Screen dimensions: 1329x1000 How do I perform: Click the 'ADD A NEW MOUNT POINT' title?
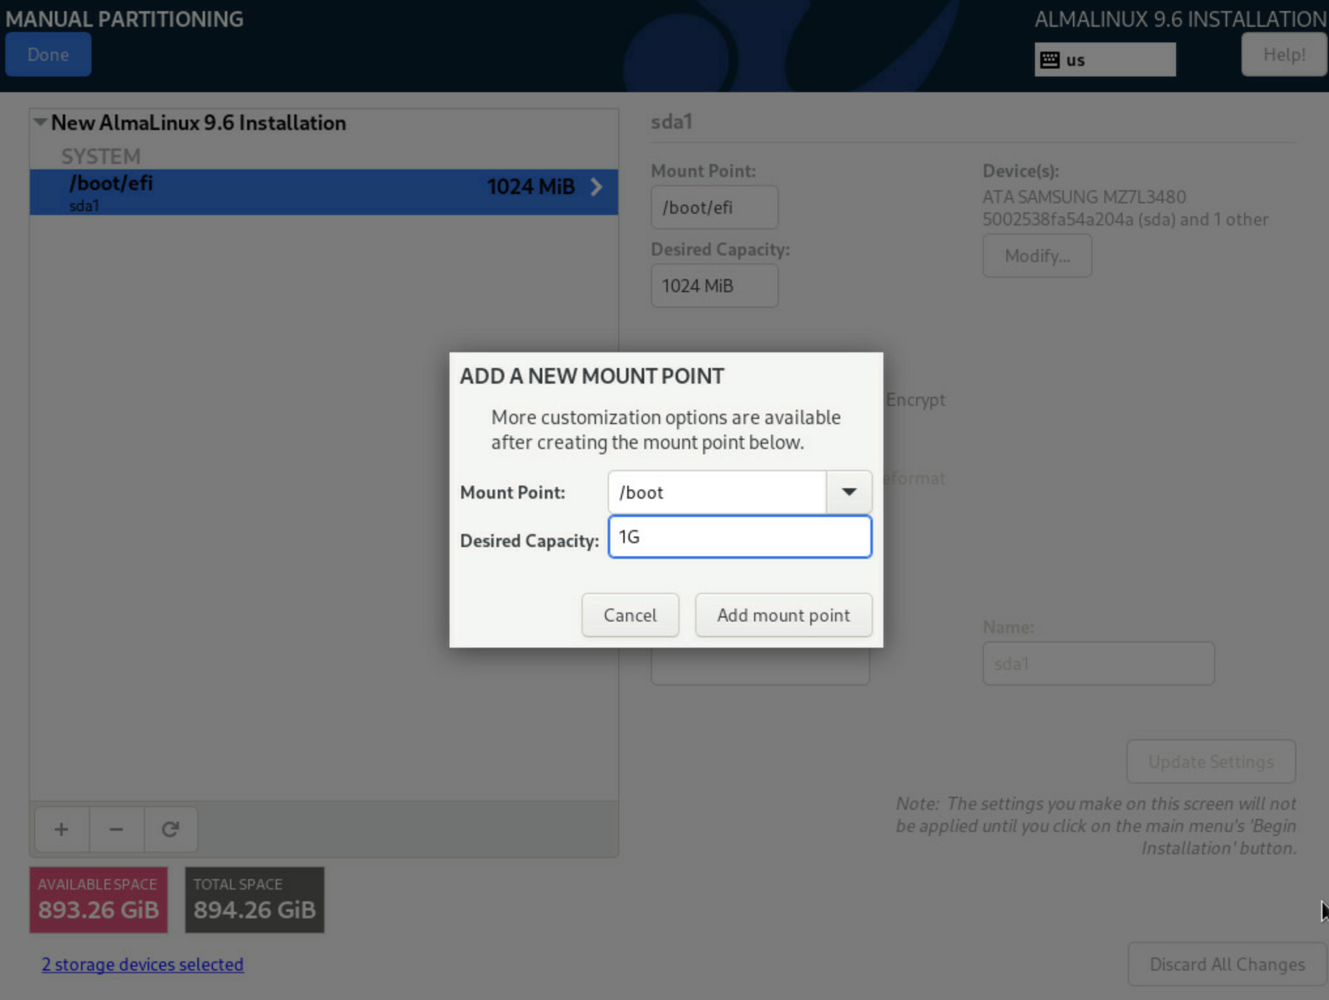click(x=591, y=376)
